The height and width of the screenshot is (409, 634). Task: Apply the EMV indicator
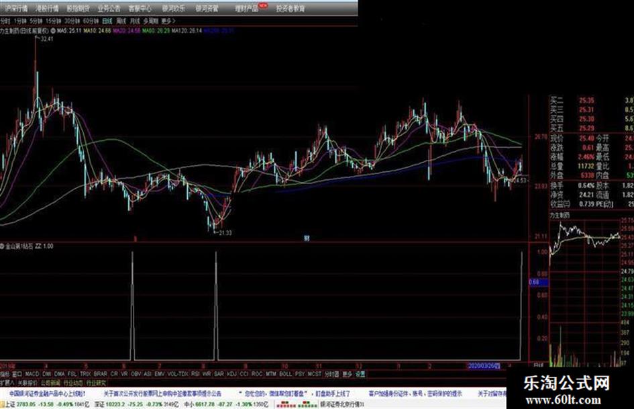[x=160, y=374]
